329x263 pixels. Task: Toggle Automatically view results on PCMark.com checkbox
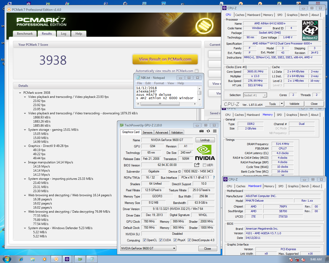point(197,71)
